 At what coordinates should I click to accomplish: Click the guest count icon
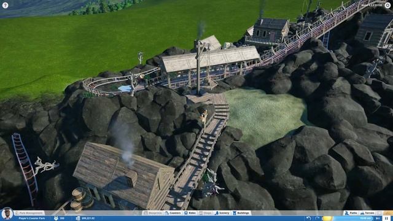point(56,219)
